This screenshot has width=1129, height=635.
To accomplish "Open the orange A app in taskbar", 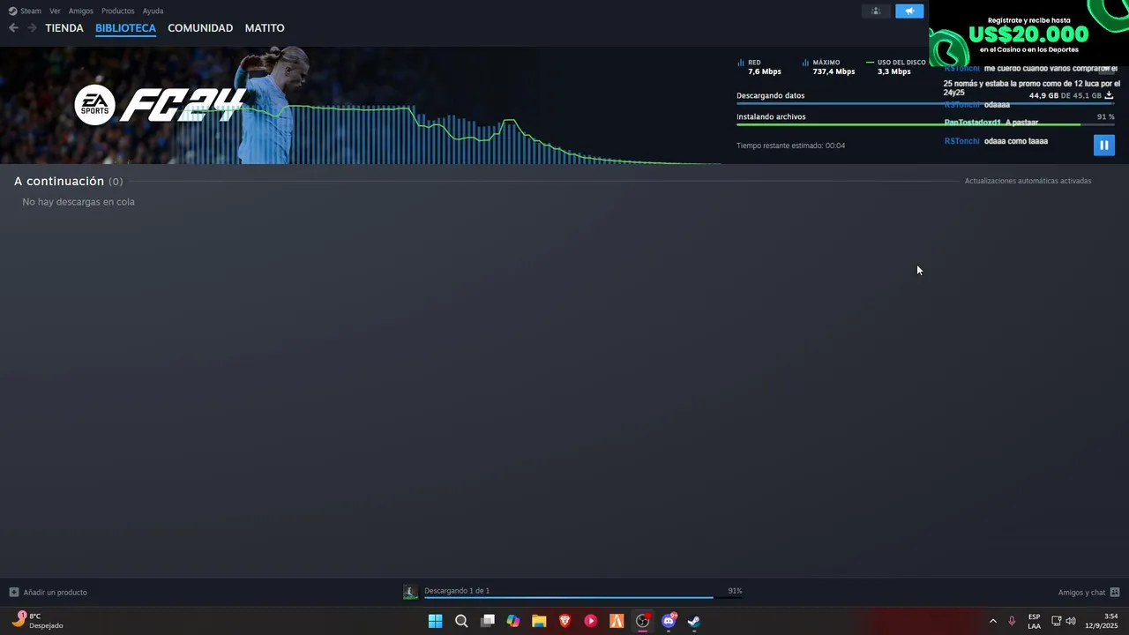I will tap(617, 621).
